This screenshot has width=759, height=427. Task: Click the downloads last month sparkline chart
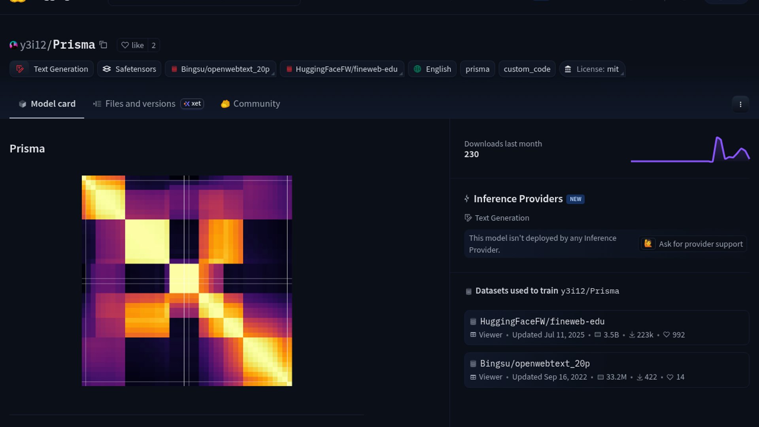point(690,150)
